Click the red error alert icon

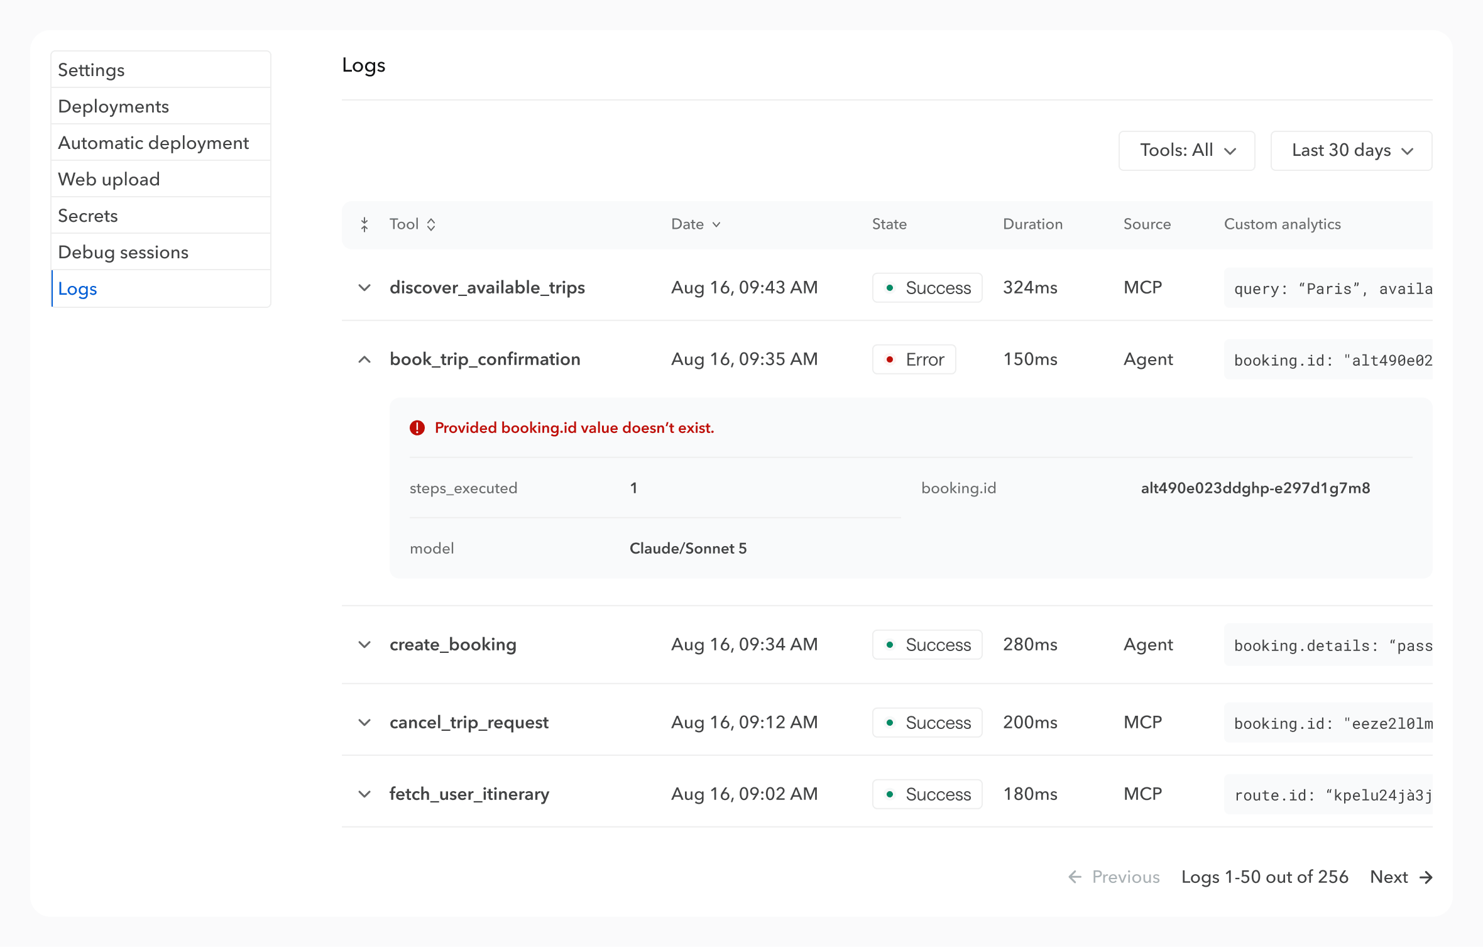(417, 428)
